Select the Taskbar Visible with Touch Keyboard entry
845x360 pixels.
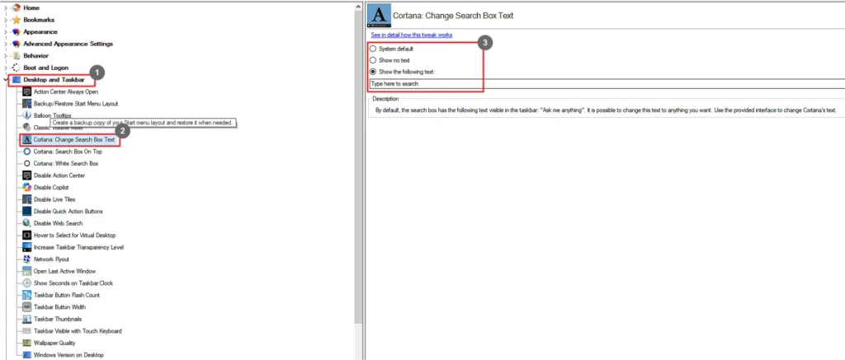78,331
